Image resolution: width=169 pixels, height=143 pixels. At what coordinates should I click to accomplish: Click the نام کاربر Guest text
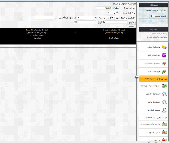pyautogui.click(x=156, y=10)
